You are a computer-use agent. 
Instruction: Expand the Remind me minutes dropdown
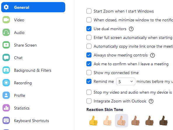point(126,81)
